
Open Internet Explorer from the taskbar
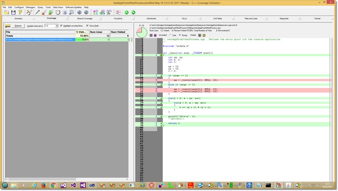click(34, 185)
